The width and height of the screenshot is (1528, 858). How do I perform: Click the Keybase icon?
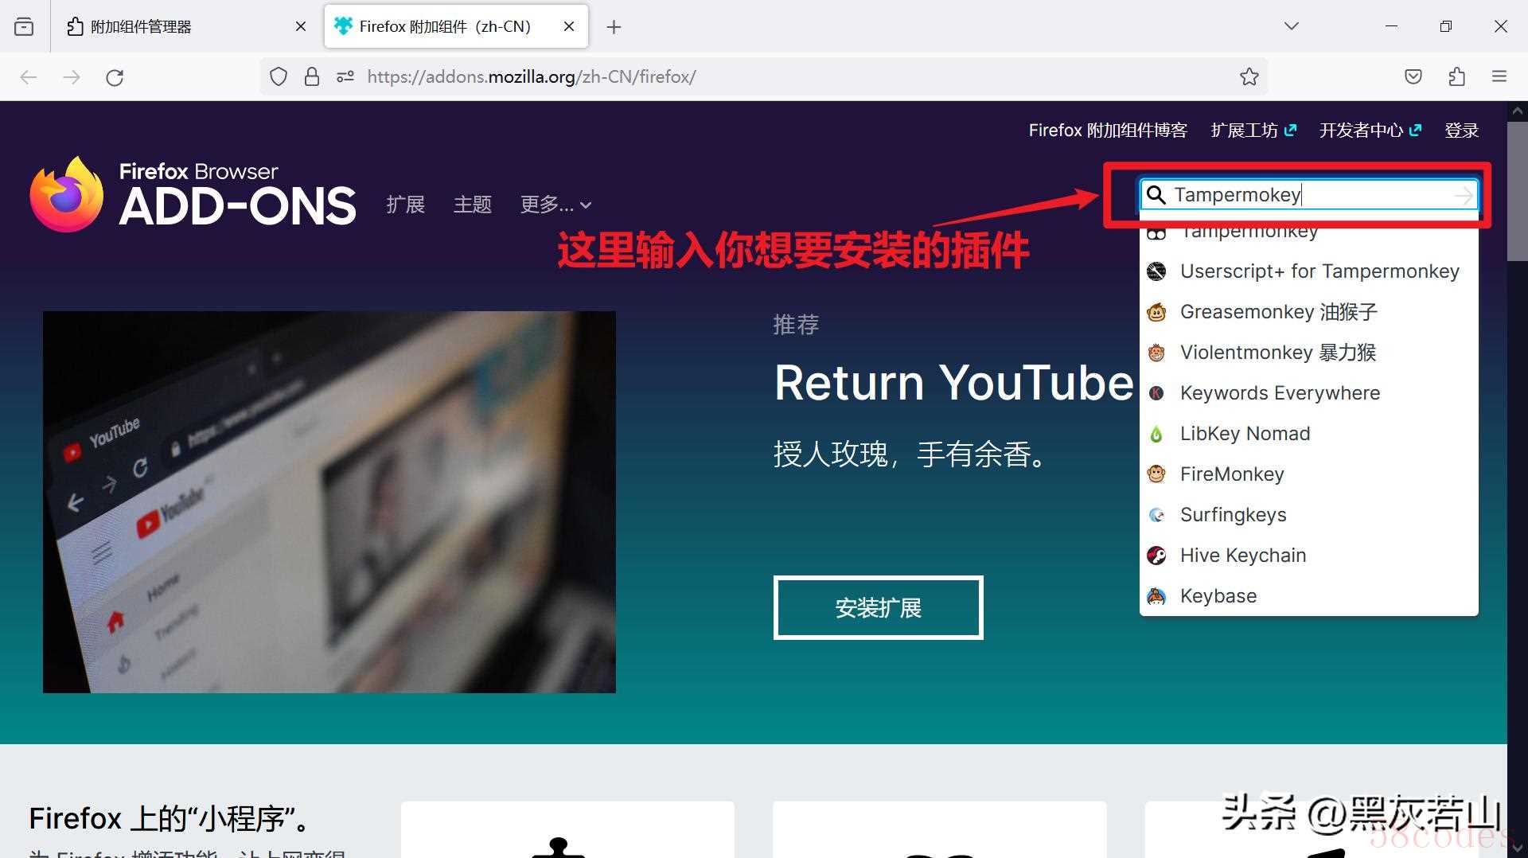pyautogui.click(x=1156, y=596)
